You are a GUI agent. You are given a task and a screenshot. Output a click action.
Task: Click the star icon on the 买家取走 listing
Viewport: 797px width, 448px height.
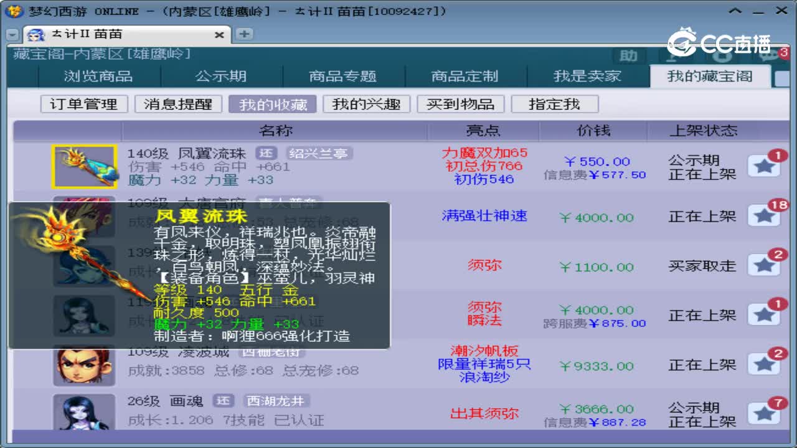pos(765,264)
